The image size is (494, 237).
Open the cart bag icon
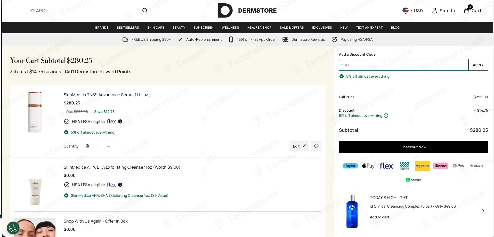click(467, 11)
